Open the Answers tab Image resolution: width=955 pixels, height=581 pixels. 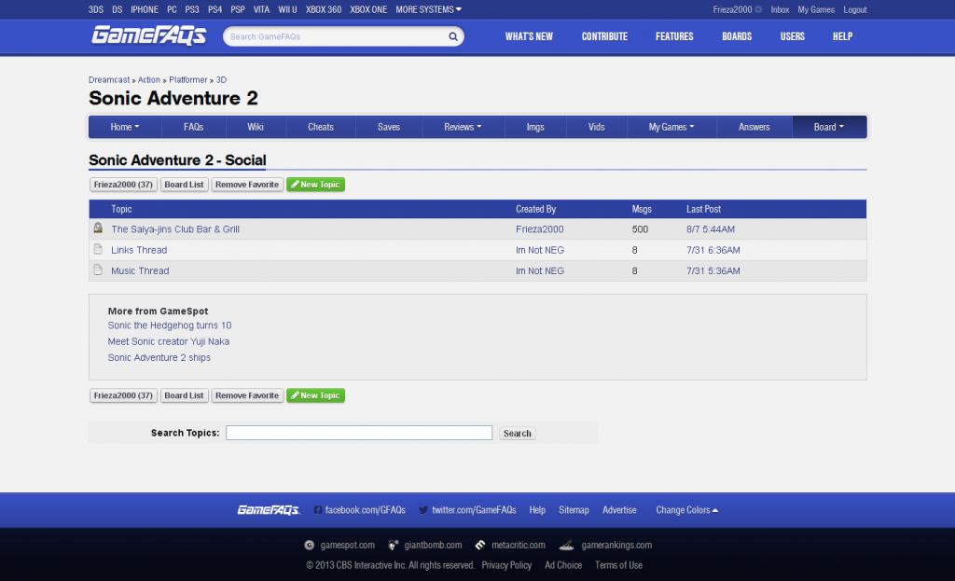pyautogui.click(x=754, y=127)
